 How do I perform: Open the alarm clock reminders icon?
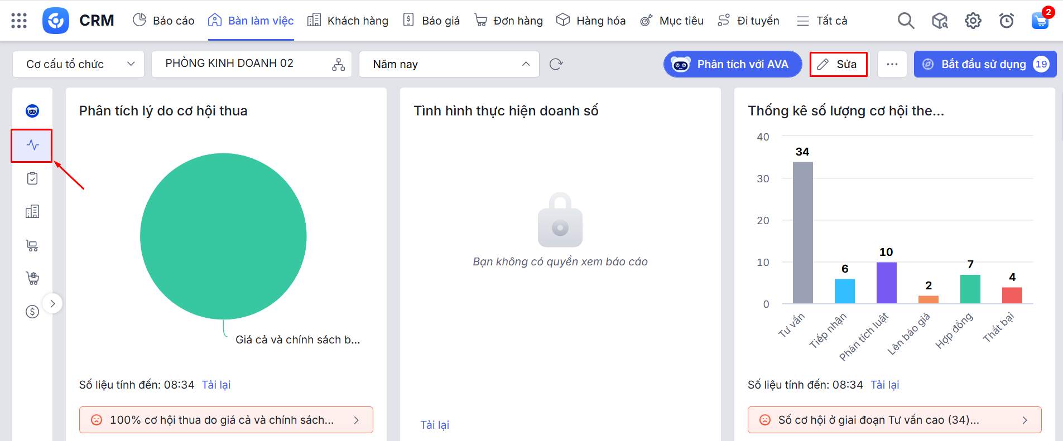coord(1006,21)
